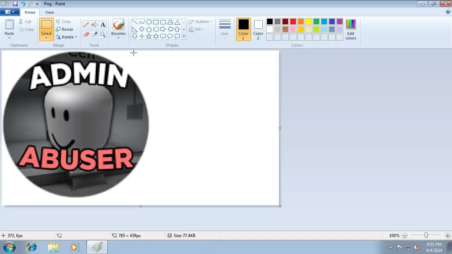Pick the red color swatch
The width and height of the screenshot is (452, 254).
(293, 22)
